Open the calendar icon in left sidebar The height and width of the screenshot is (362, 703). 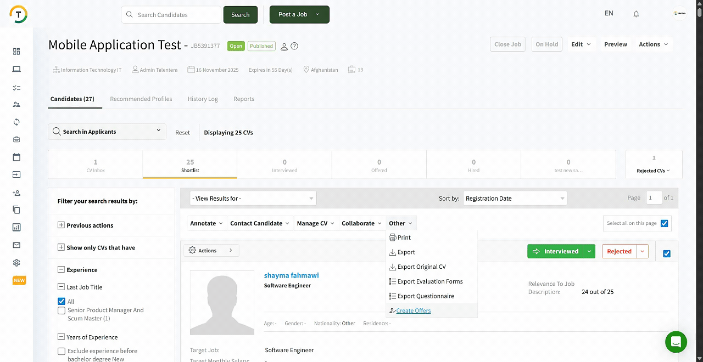[16, 157]
